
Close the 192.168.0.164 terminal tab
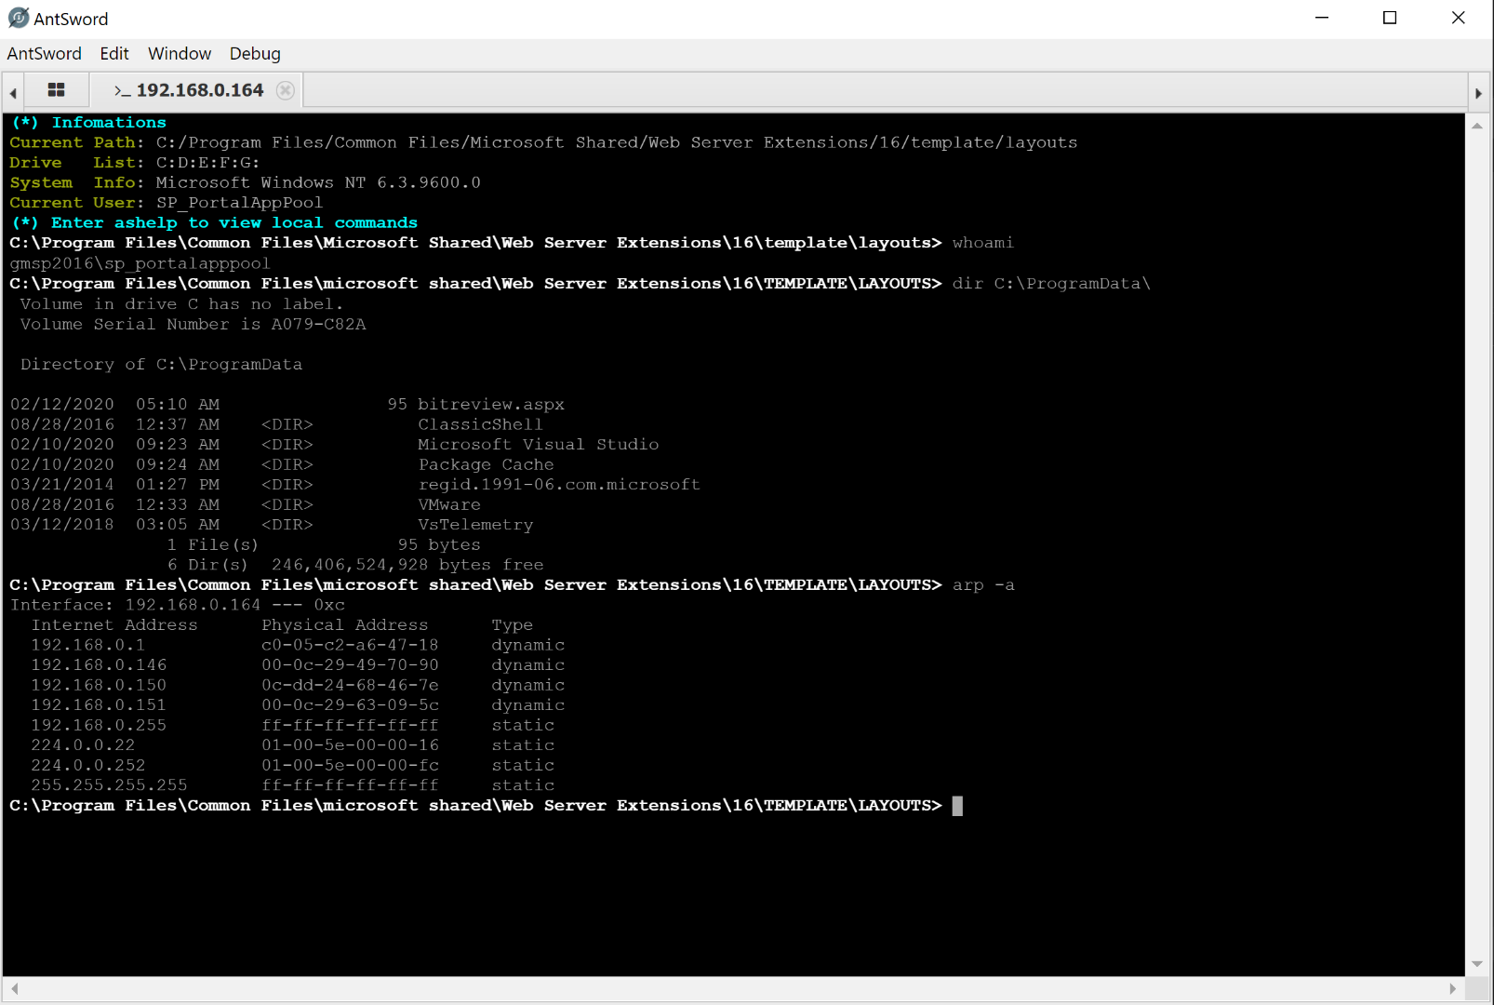click(x=286, y=90)
